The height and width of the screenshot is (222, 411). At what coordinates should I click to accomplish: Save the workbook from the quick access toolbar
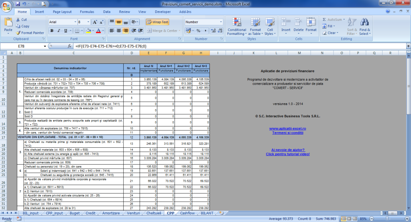(x=18, y=4)
